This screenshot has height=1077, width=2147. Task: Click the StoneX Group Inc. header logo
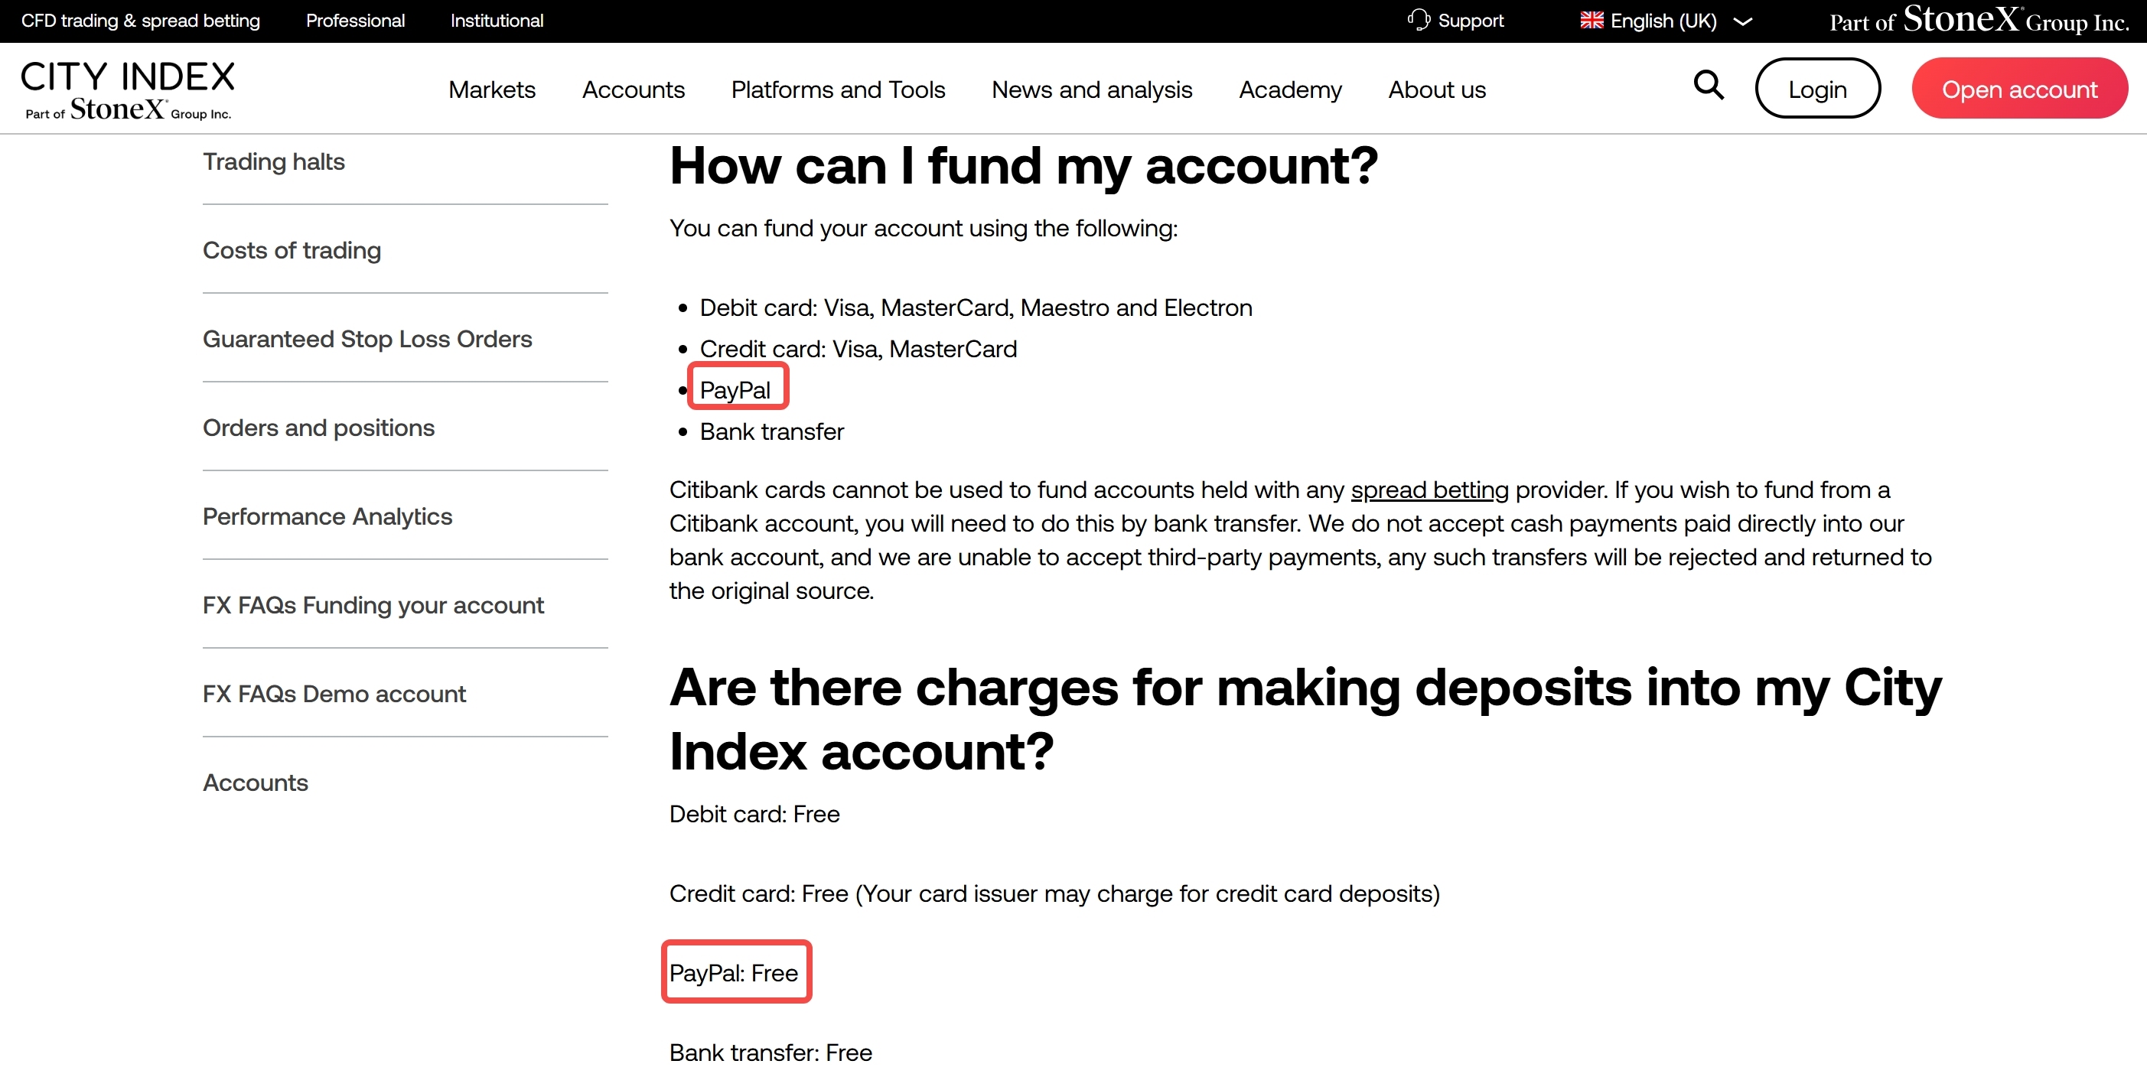(x=1979, y=20)
